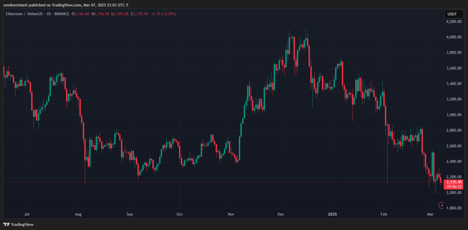The height and width of the screenshot is (230, 468).
Task: Click the 3,800.00 price axis label
Action: click(x=454, y=53)
